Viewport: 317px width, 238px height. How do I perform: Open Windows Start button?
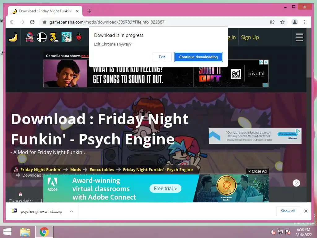[7, 231]
